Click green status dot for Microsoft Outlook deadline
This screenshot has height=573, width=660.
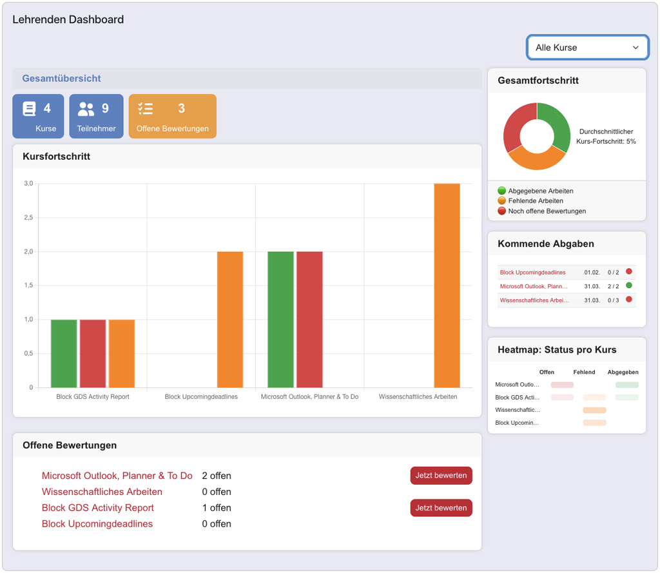point(628,285)
